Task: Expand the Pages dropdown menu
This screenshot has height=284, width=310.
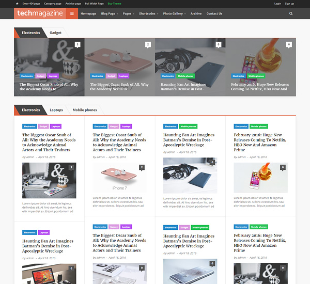Action: pos(128,13)
